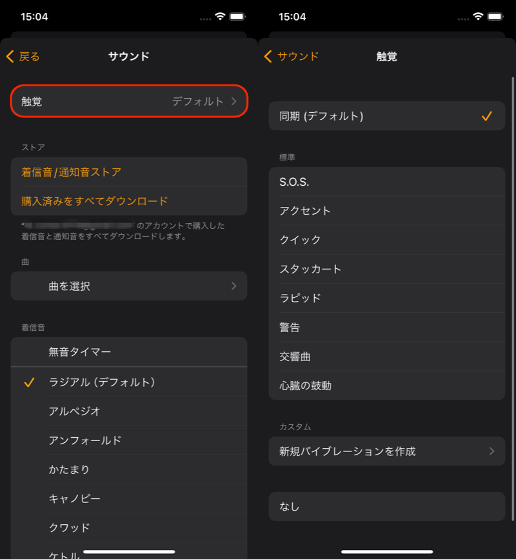This screenshot has height=559, width=516.
Task: Tap the home indicator bar on right screen
Action: (x=387, y=552)
